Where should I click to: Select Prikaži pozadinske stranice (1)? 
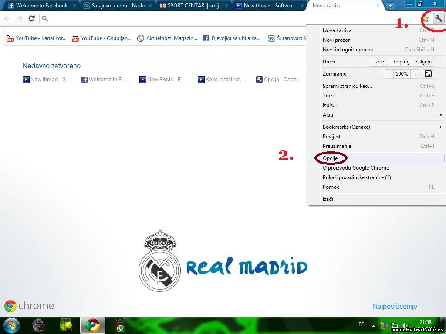(376, 177)
